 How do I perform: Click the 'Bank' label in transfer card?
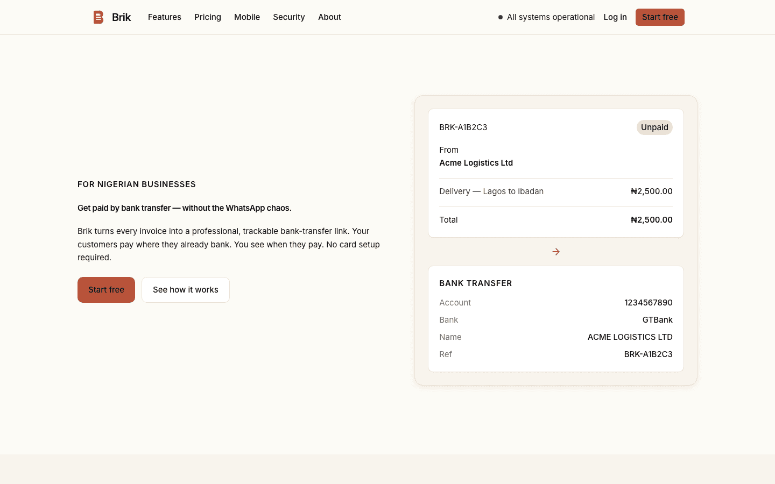(449, 320)
